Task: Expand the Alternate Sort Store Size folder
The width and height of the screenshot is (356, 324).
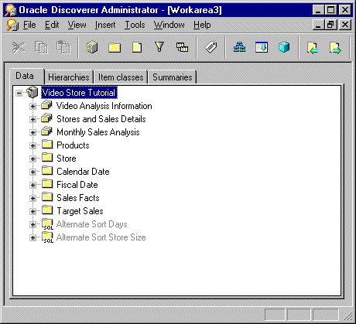Action: [33, 237]
